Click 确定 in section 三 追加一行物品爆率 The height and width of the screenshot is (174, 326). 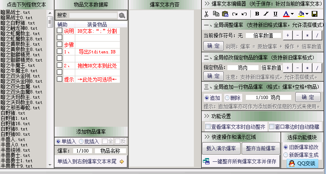click(x=308, y=97)
